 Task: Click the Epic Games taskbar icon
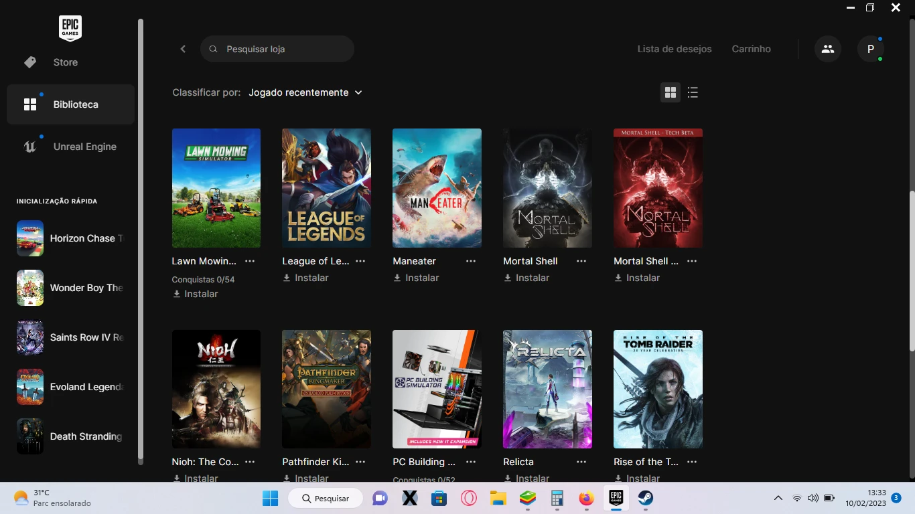pos(616,498)
